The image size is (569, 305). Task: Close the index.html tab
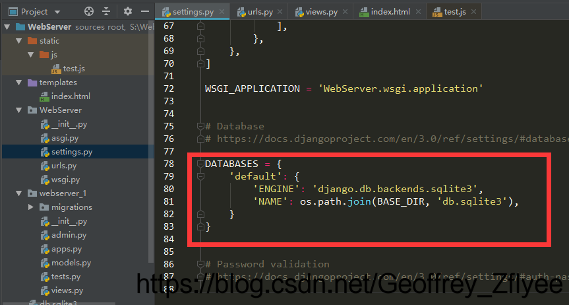[x=418, y=12]
